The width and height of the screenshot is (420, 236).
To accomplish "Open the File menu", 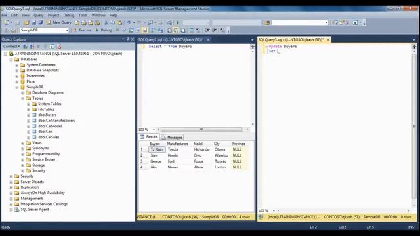I will point(5,15).
